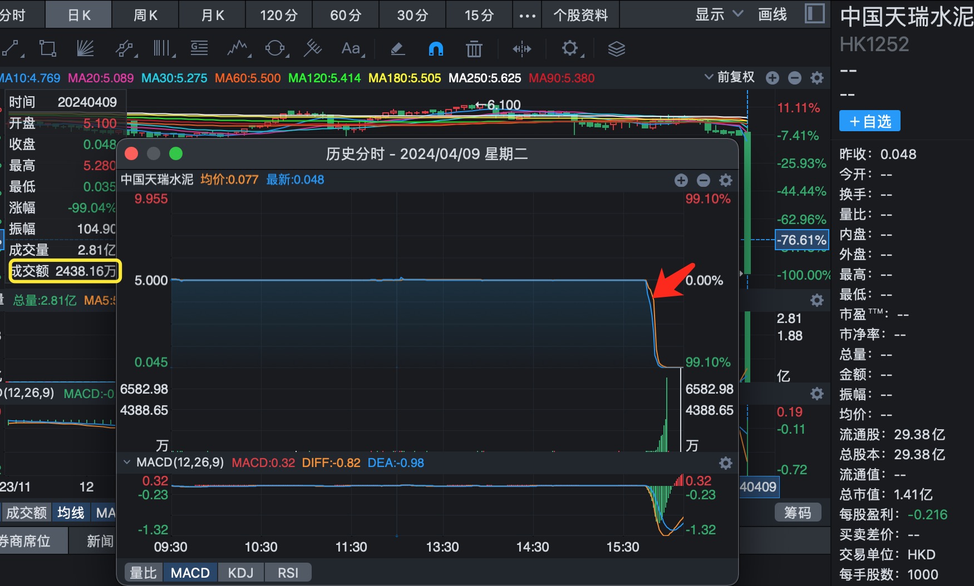
Task: Select the MACD indicator tab in popup
Action: pyautogui.click(x=190, y=573)
